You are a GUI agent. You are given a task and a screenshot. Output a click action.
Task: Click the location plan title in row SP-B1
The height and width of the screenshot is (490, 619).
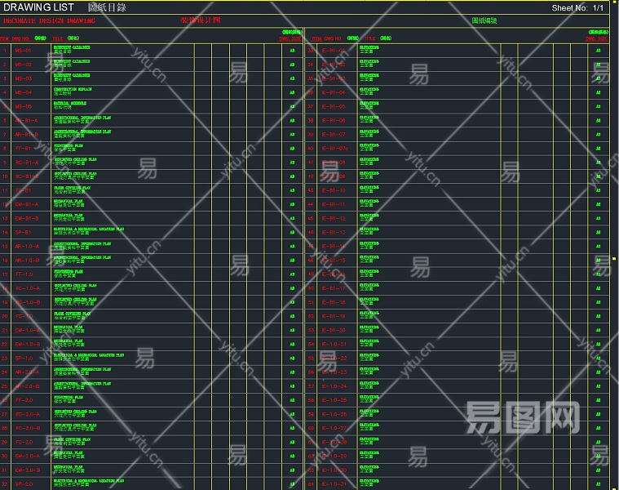89,229
